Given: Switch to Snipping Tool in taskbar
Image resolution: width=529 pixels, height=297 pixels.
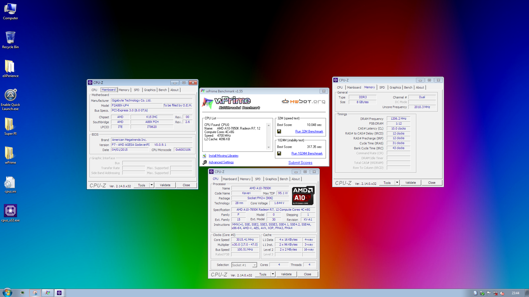Looking at the screenshot, I should coord(35,293).
